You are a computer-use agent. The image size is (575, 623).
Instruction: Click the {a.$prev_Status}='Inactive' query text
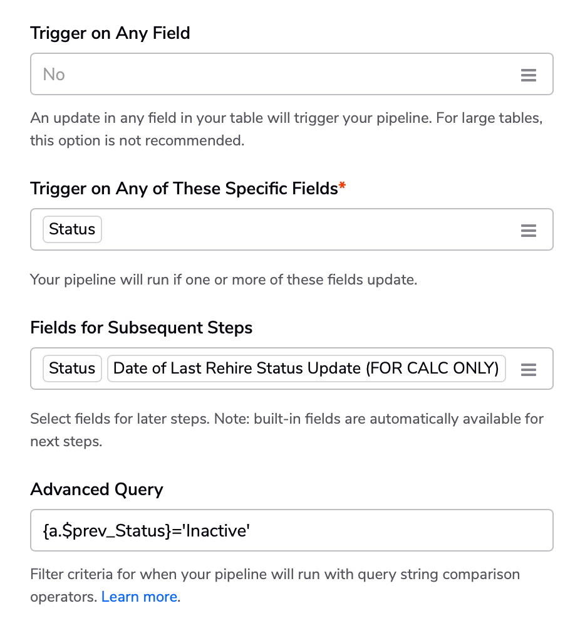point(147,531)
